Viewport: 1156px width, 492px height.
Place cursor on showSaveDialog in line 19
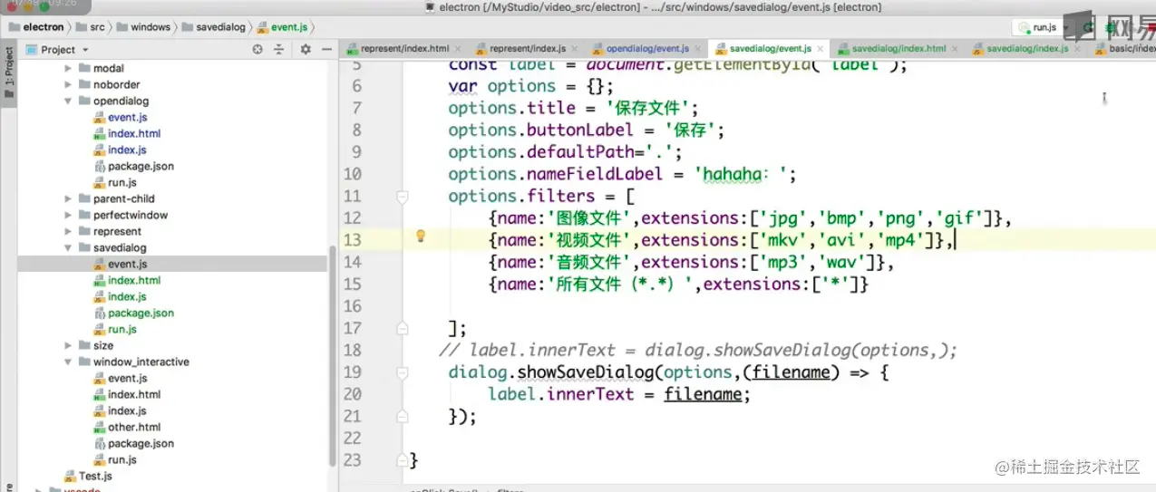(588, 372)
